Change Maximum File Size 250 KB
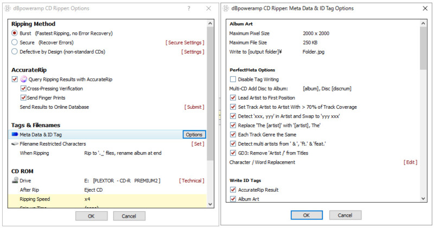 tap(310, 43)
